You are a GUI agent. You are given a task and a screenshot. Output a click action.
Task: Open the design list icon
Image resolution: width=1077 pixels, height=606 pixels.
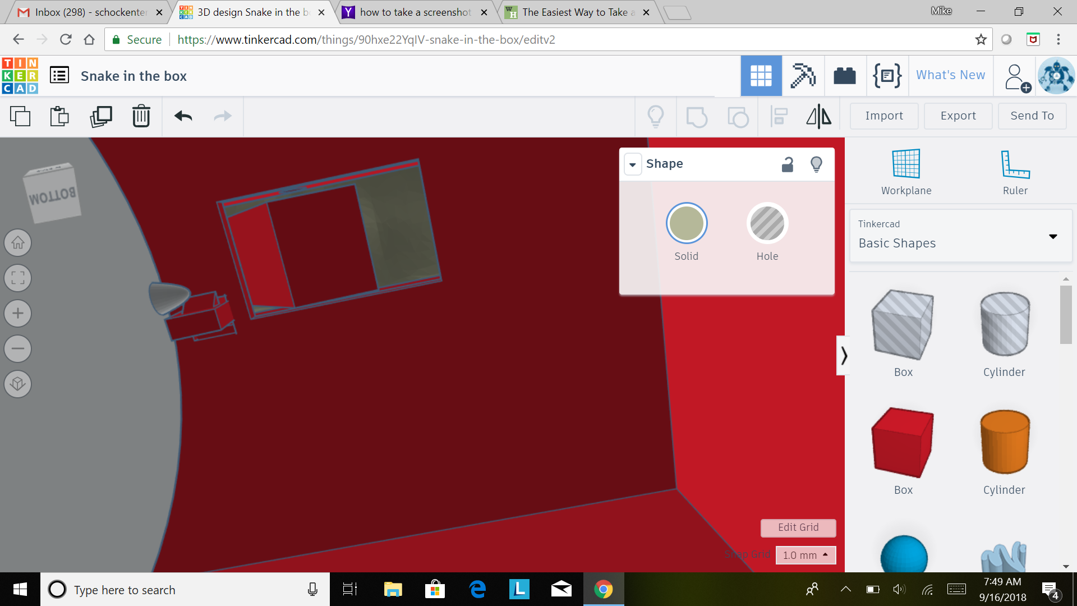point(59,75)
